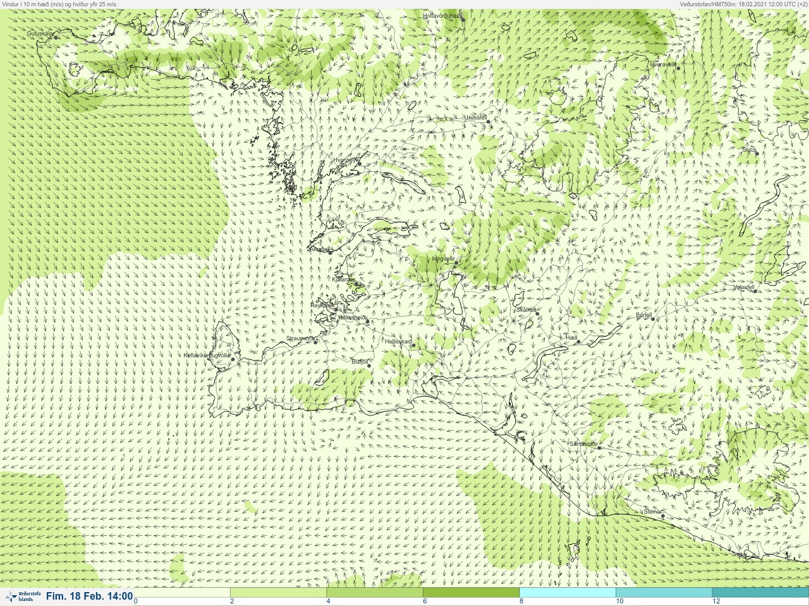This screenshot has height=606, width=809.
Task: Click the 10–12 m/s legend swatch
Action: coord(664,593)
